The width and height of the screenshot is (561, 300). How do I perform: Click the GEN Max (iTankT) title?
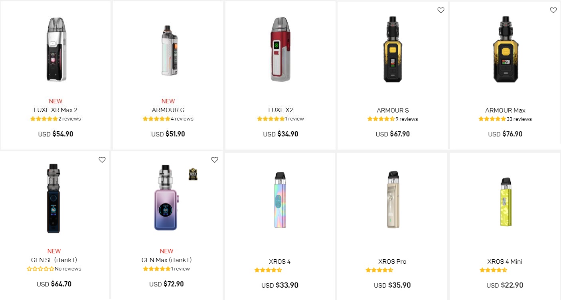tap(166, 260)
